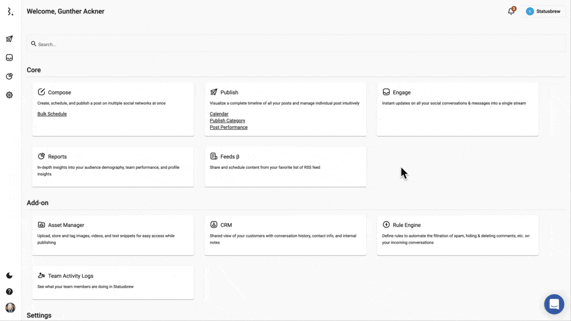Viewport: 571px width, 321px height.
Task: Open the help question mark icon
Action: 9,291
